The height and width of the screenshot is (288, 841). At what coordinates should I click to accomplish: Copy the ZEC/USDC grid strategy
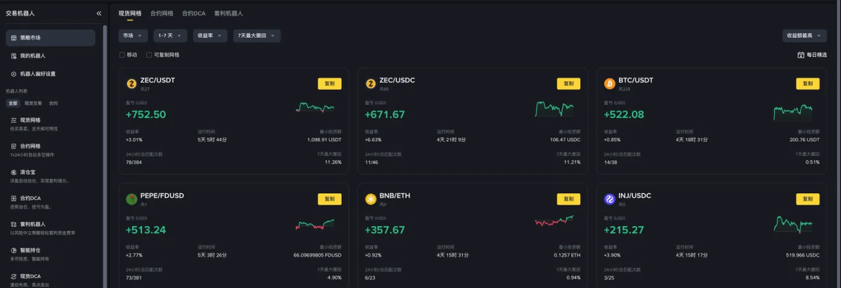pos(568,84)
